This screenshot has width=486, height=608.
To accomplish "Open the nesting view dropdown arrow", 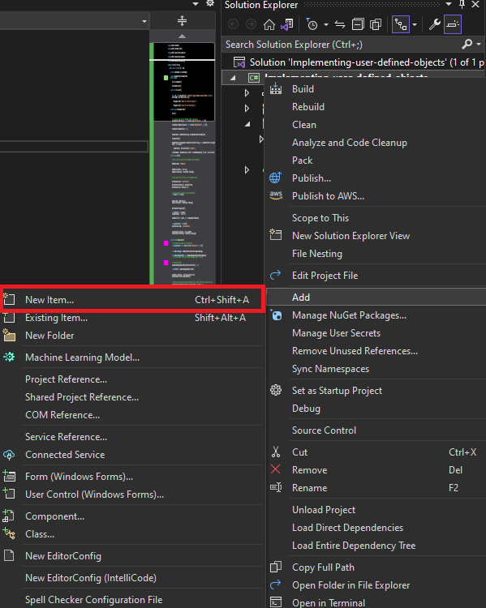I will [415, 25].
